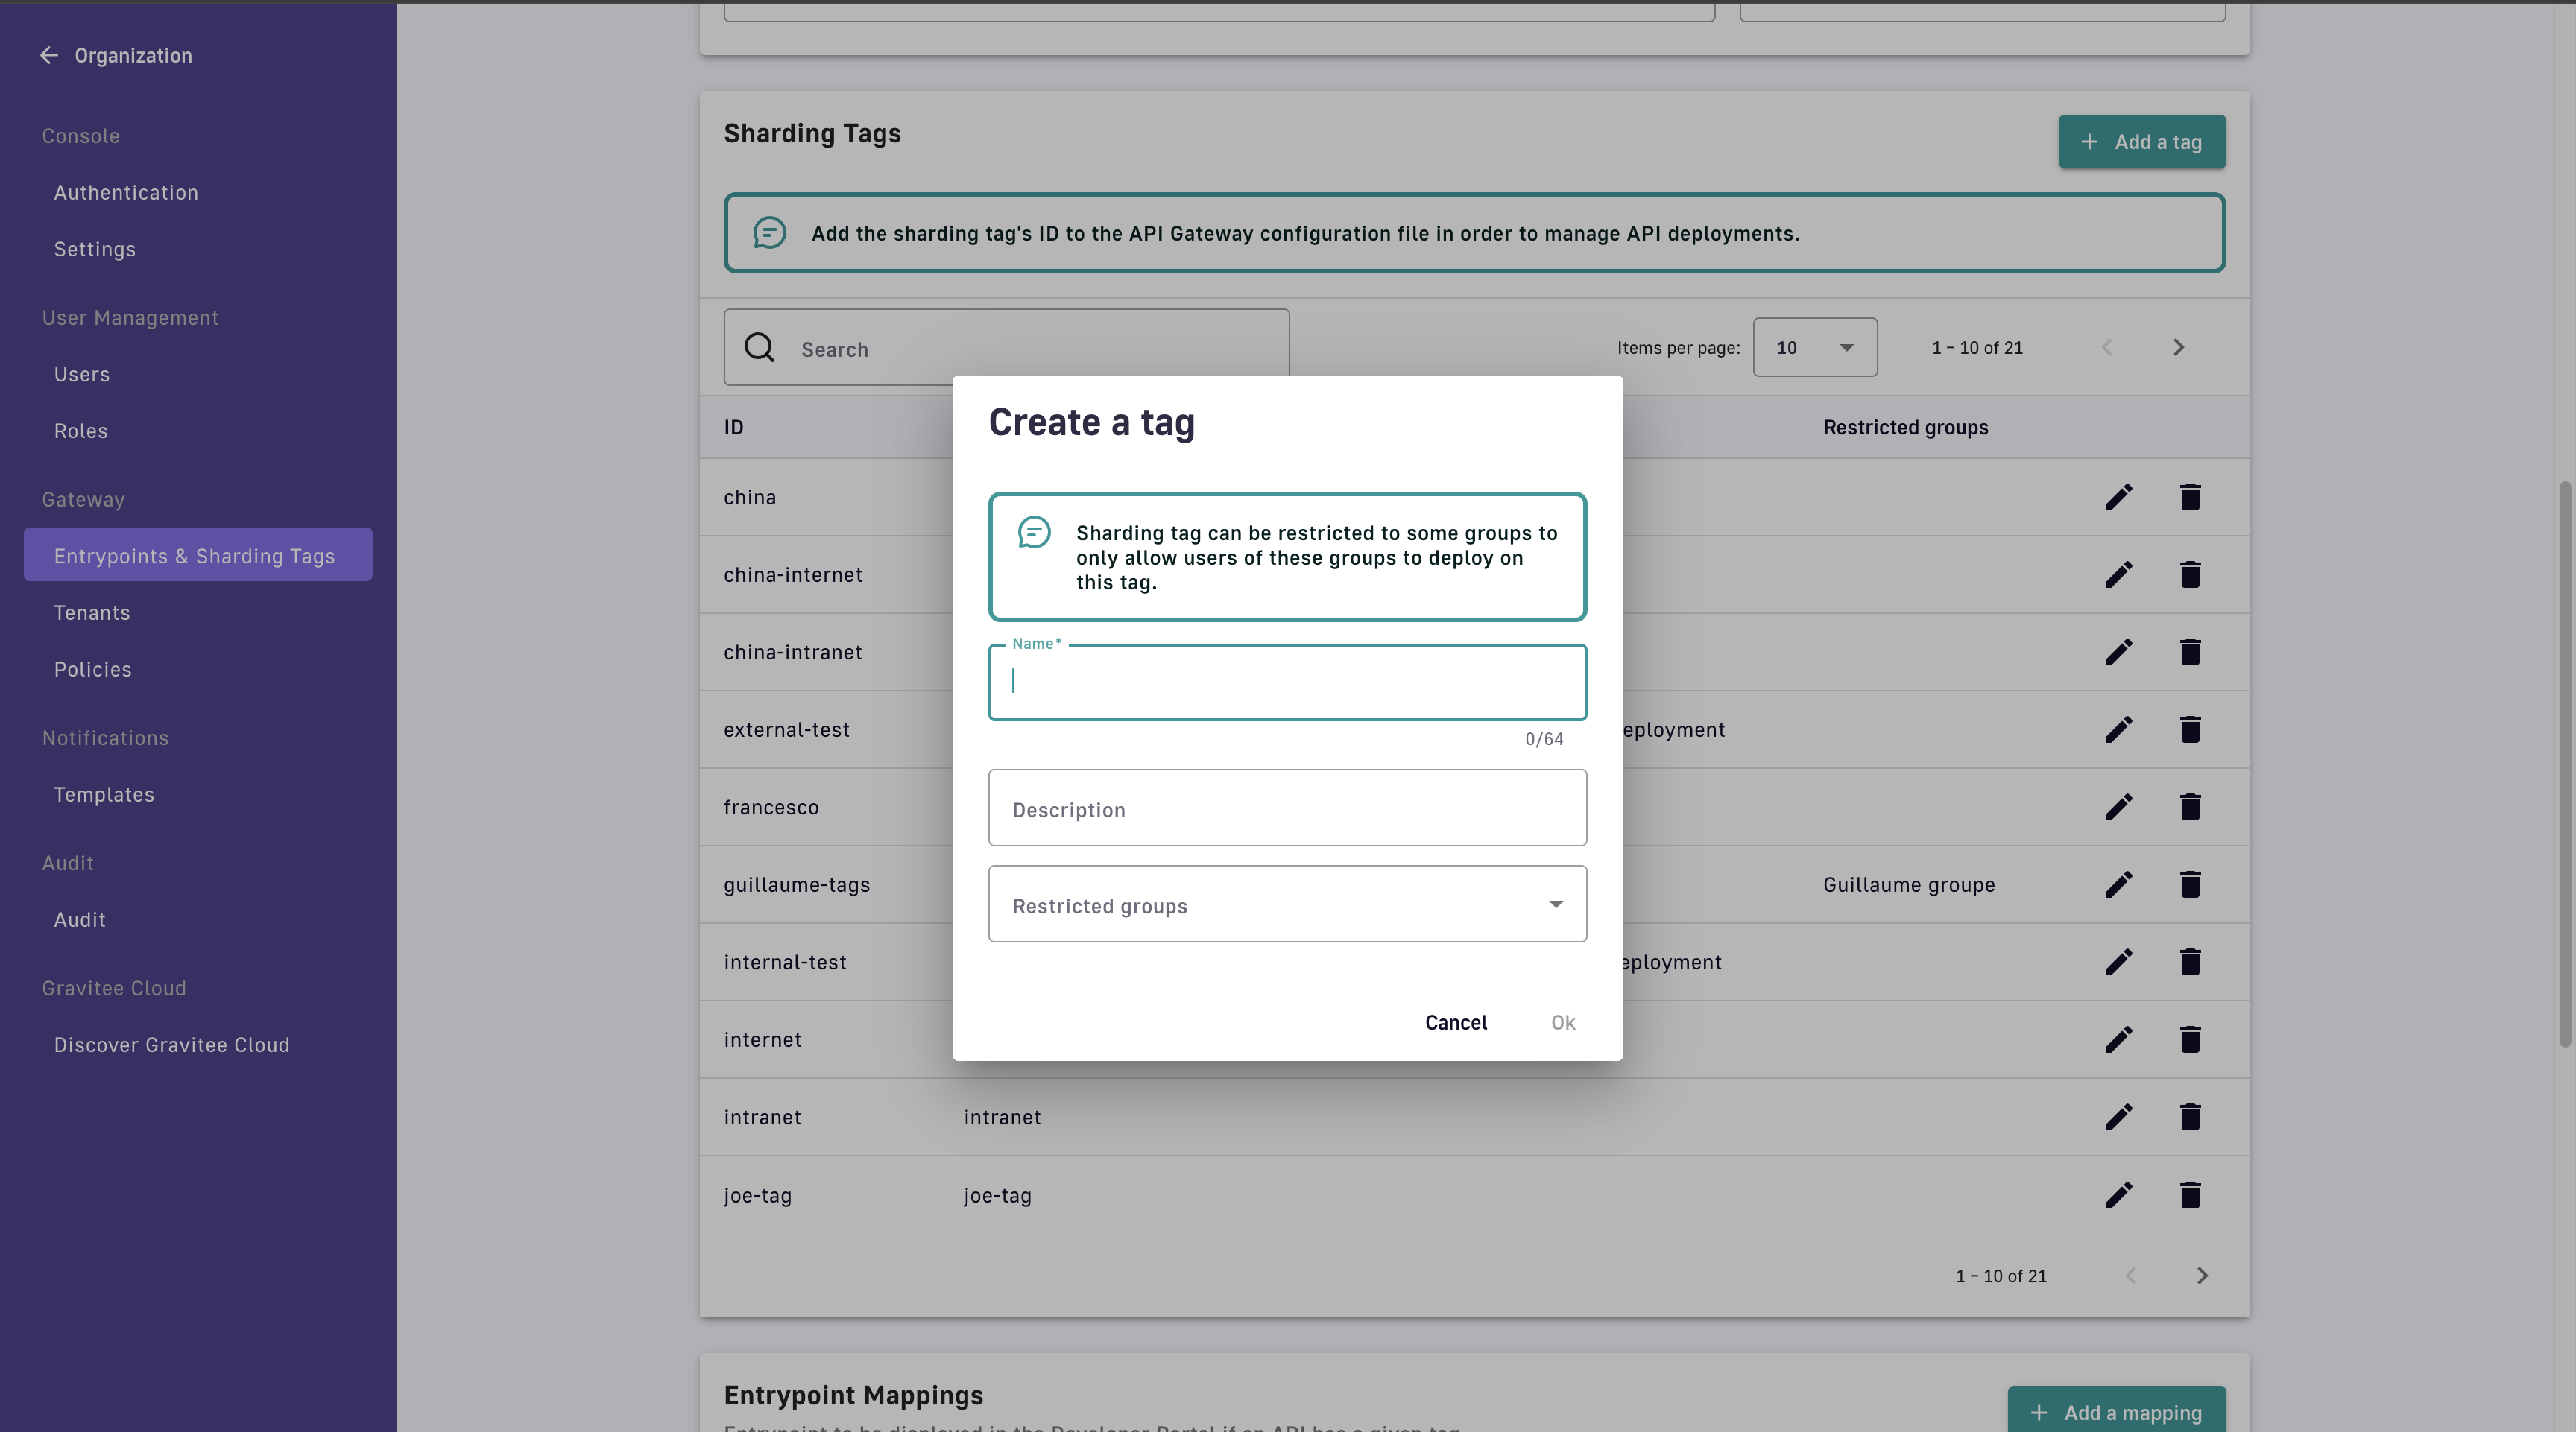Click the edit pencil for china tag
Viewport: 2576px width, 1432px height.
2118,497
